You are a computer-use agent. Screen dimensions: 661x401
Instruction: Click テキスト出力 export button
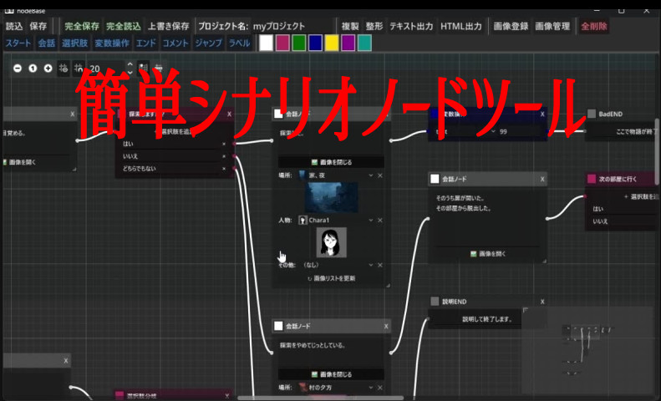411,26
